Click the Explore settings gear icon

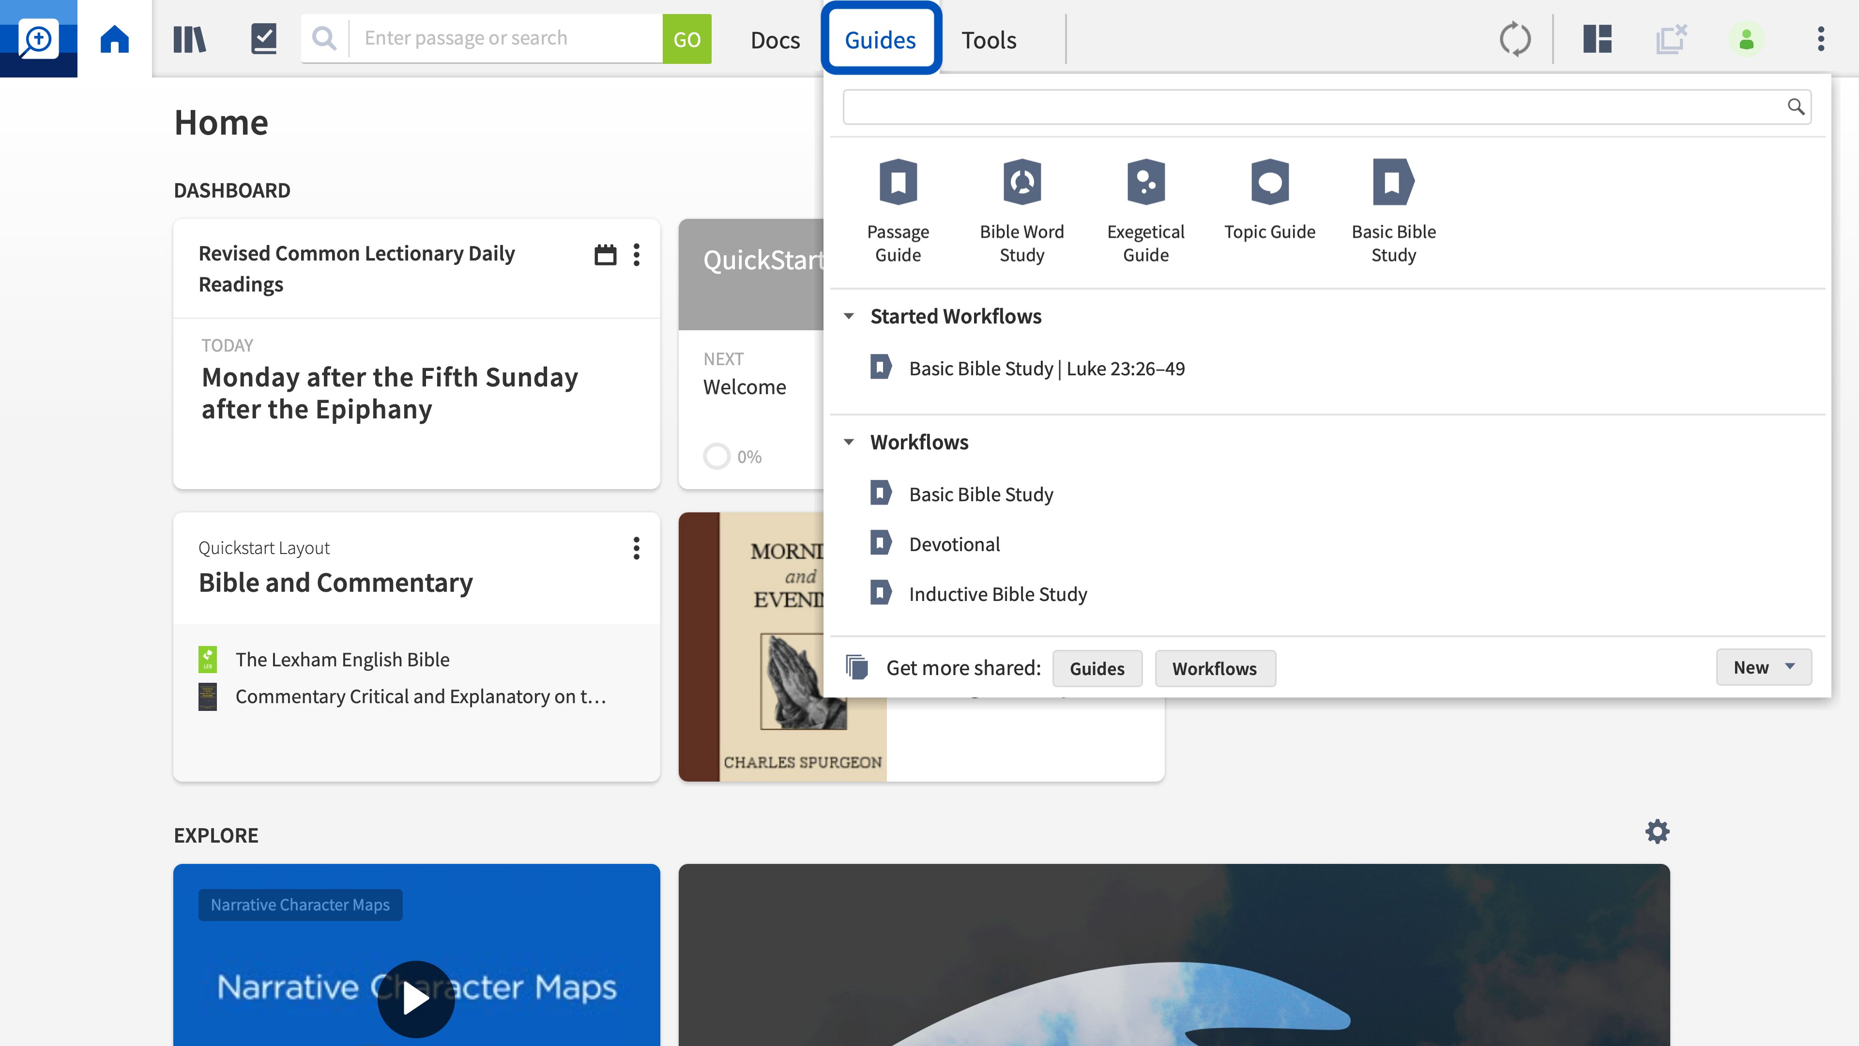pos(1658,831)
